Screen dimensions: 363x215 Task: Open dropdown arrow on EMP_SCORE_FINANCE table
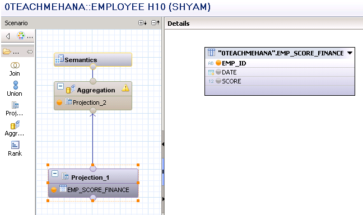[350, 53]
